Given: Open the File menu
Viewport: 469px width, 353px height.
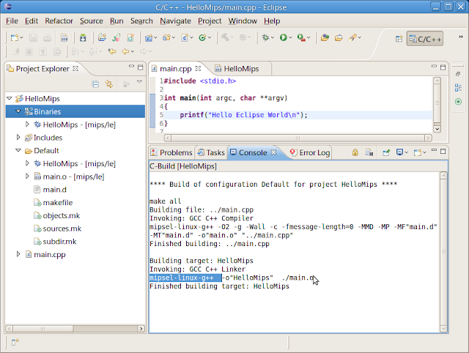Looking at the screenshot, I should [x=12, y=21].
